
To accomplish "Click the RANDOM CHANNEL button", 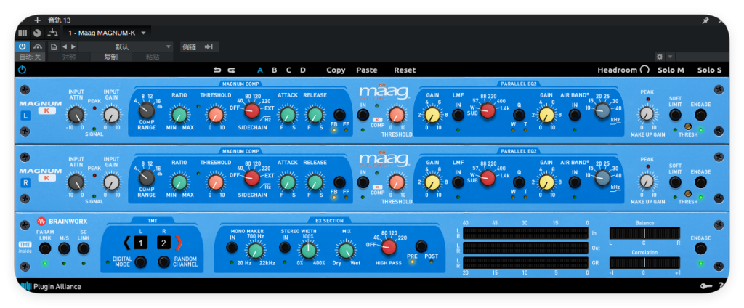I will [164, 262].
